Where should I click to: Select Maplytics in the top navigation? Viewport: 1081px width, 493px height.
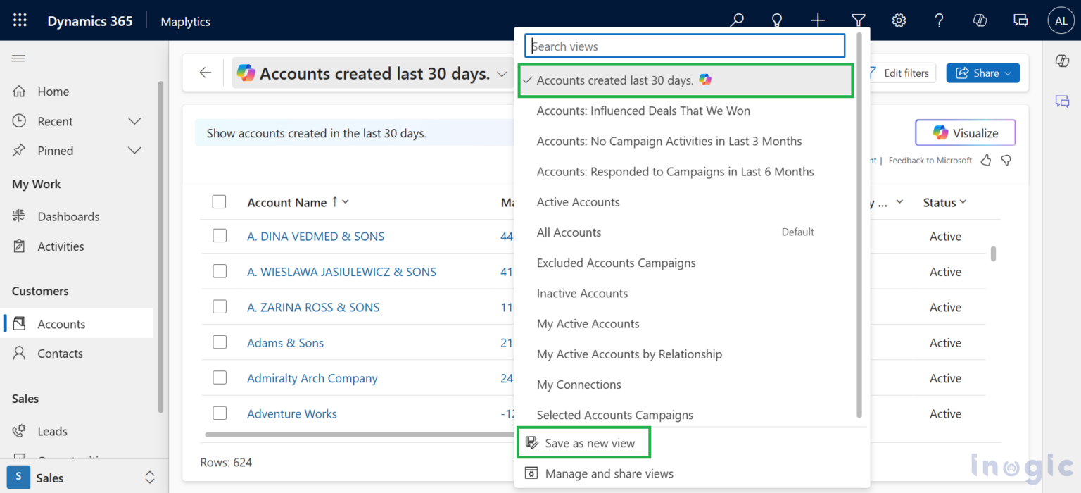coord(185,21)
